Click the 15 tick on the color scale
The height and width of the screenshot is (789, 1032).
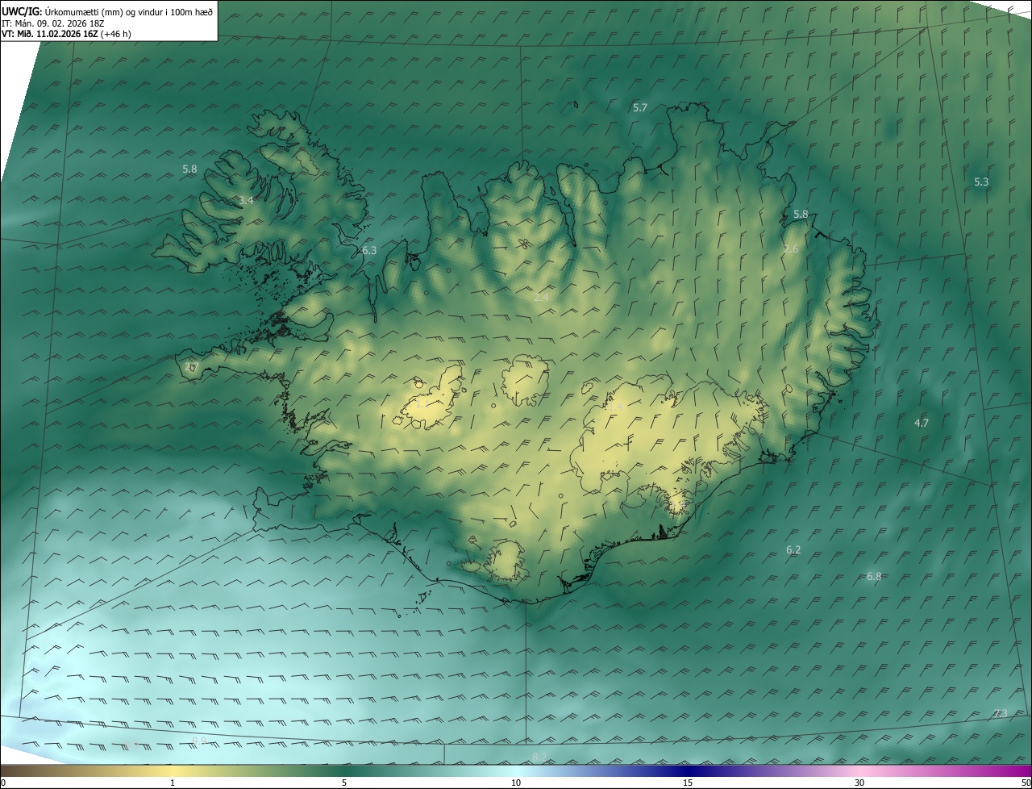pyautogui.click(x=688, y=783)
